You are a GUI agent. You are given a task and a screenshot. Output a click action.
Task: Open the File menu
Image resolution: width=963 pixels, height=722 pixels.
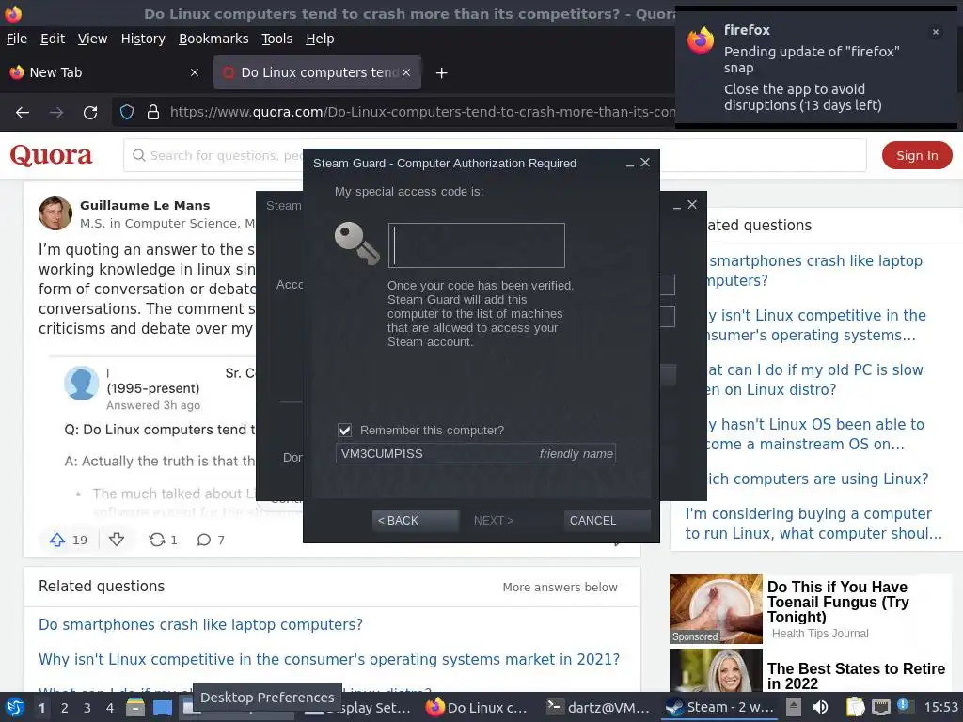pyautogui.click(x=17, y=39)
